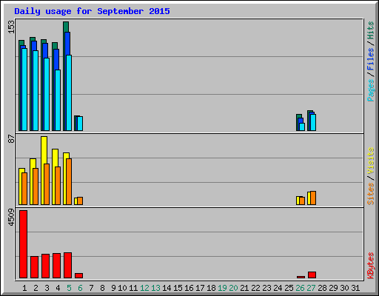Click day label '6' on the x-axis
The width and height of the screenshot is (379, 296).
tap(80, 288)
